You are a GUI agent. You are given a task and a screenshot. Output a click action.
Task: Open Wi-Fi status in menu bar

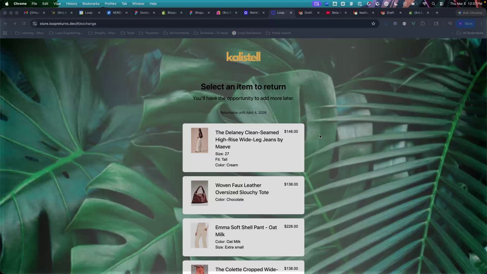(425, 3)
